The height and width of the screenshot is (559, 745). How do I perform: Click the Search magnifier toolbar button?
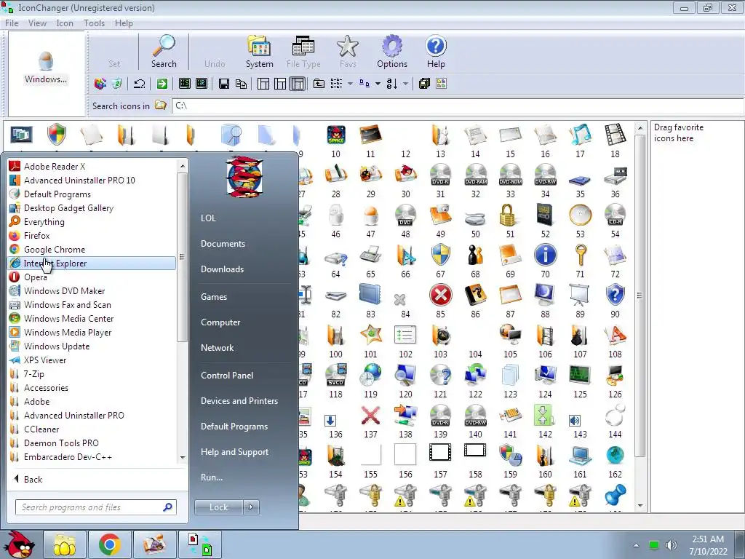tap(164, 52)
